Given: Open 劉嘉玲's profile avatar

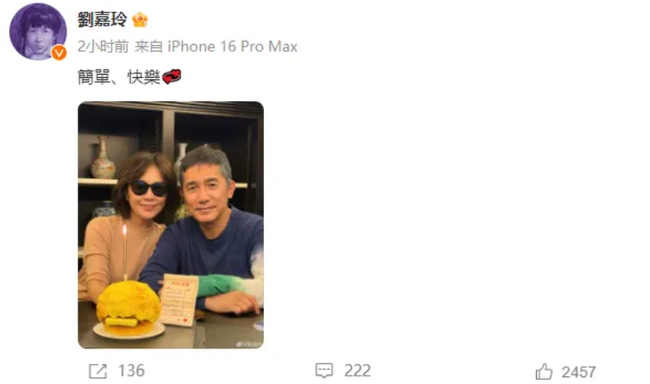Looking at the screenshot, I should pyautogui.click(x=38, y=31).
